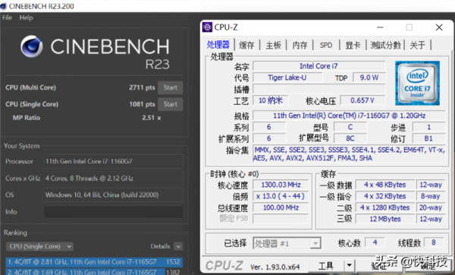This screenshot has height=275, width=455.
Task: Click the i7-1160G7 @ 1.20GHz specification field
Action: 349,115
